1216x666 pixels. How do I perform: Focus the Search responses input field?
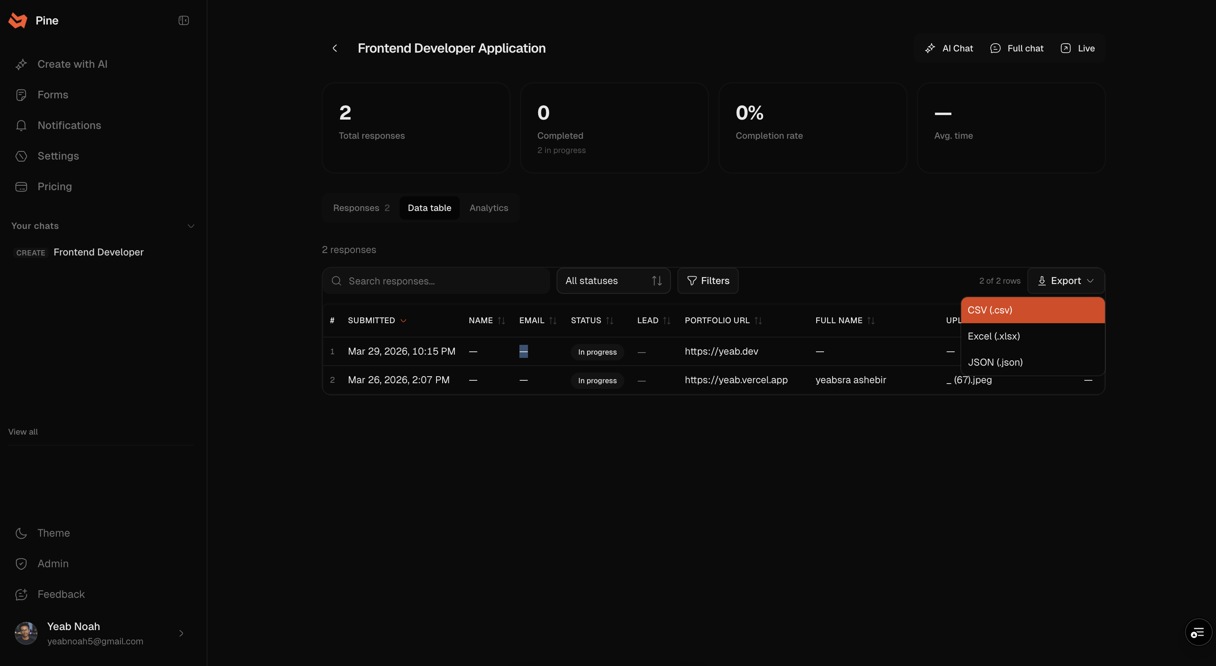pyautogui.click(x=444, y=281)
